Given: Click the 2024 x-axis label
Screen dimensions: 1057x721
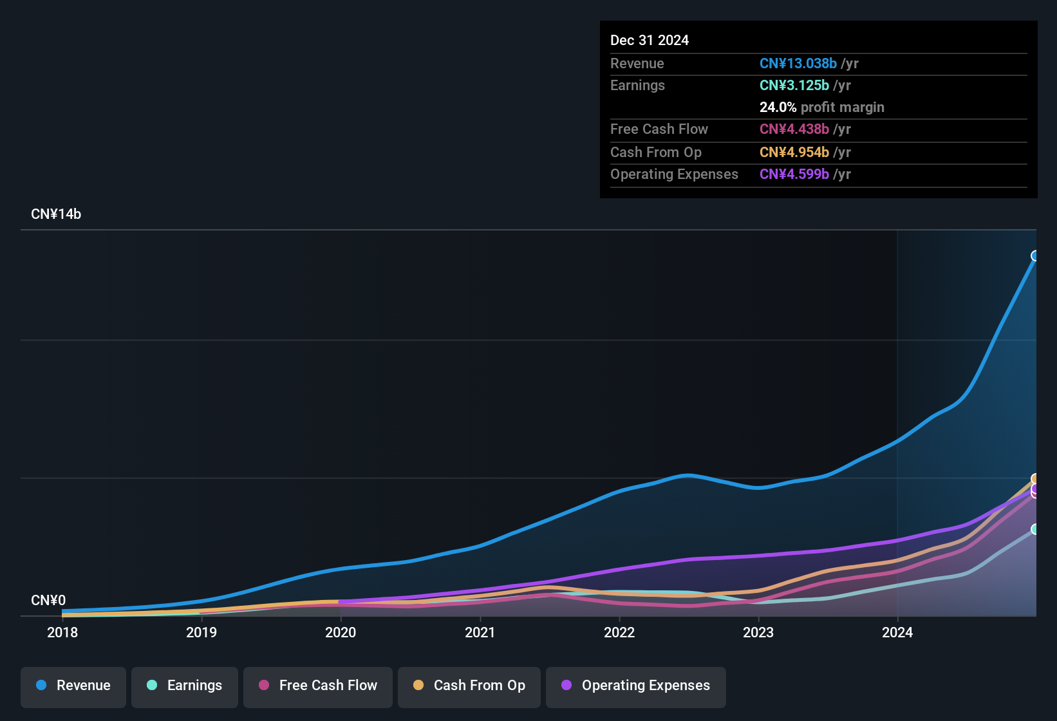Looking at the screenshot, I should (x=897, y=632).
